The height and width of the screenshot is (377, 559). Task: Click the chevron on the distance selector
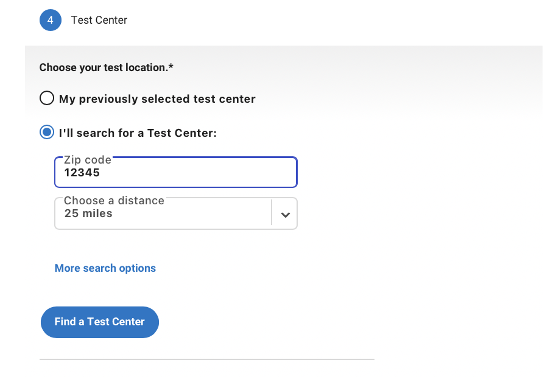[284, 213]
